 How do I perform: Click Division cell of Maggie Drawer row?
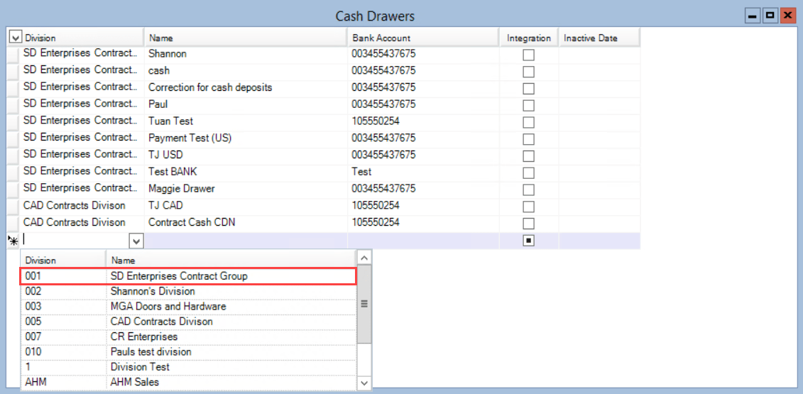pos(82,189)
